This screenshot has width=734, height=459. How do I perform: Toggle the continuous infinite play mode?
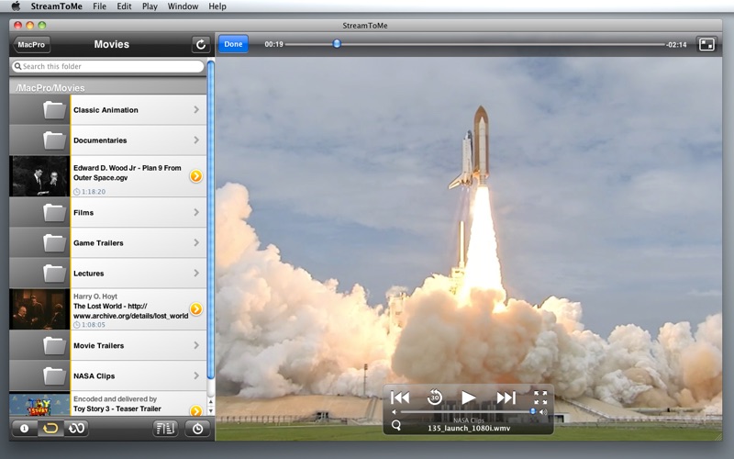(x=77, y=428)
